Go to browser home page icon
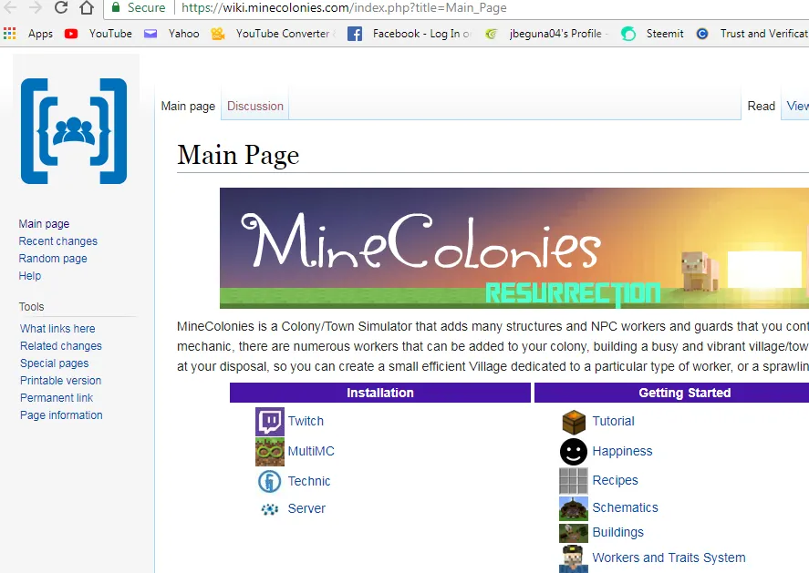809x573 pixels. pyautogui.click(x=87, y=7)
